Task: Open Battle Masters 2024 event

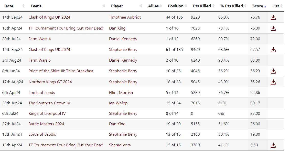Action: (46, 124)
